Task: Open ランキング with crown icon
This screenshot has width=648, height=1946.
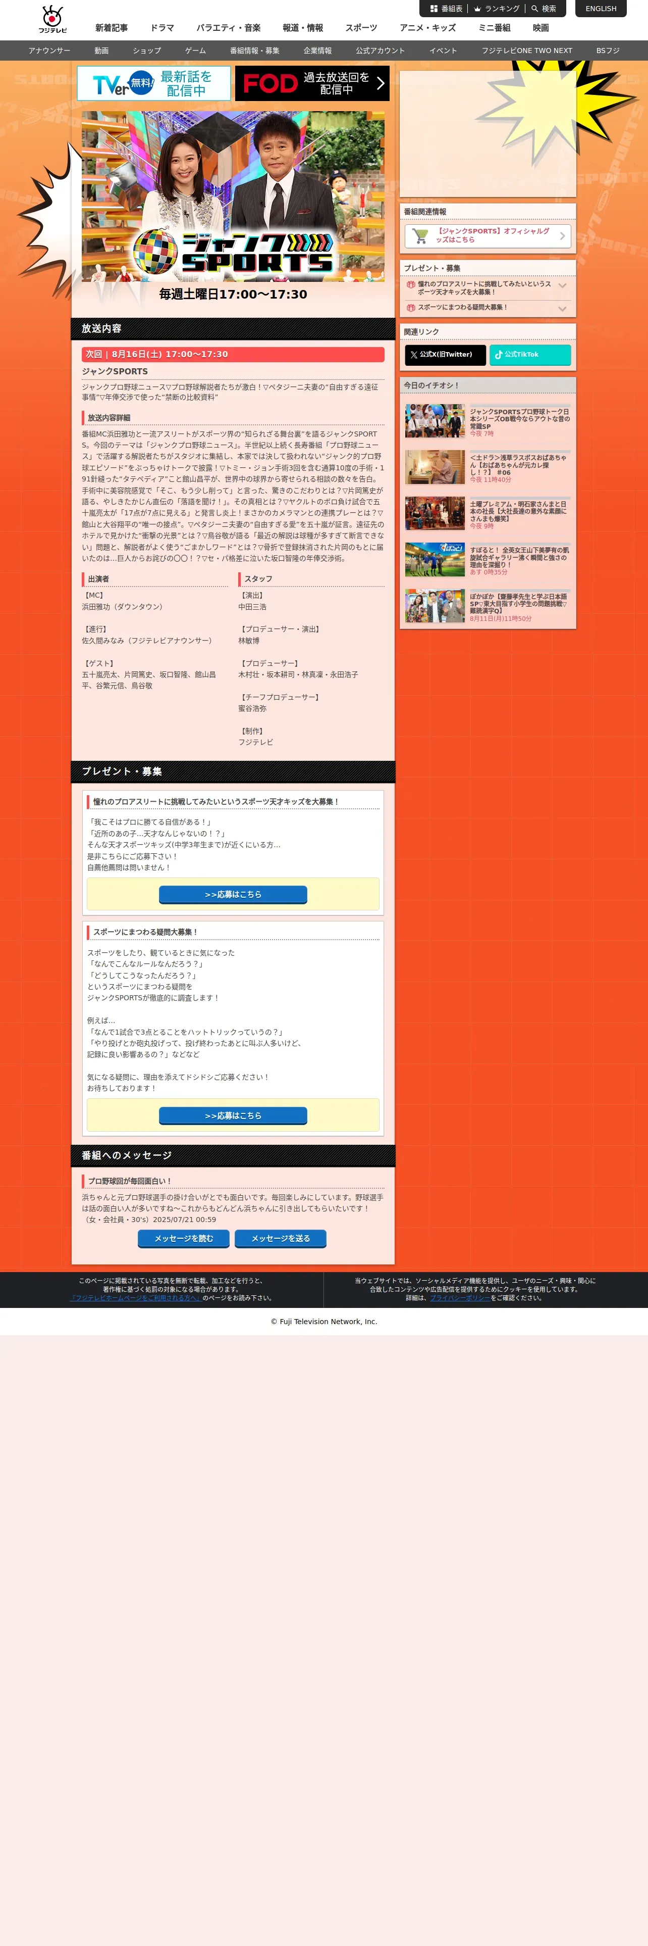Action: [x=497, y=9]
